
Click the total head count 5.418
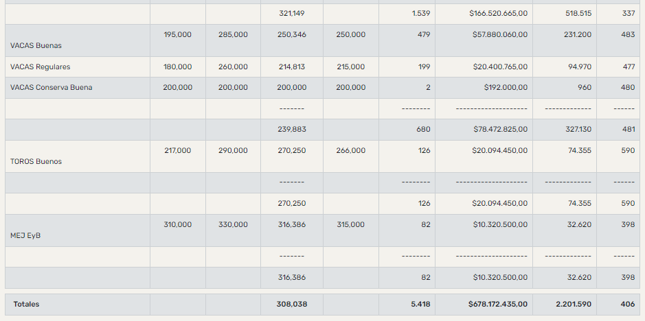click(420, 304)
